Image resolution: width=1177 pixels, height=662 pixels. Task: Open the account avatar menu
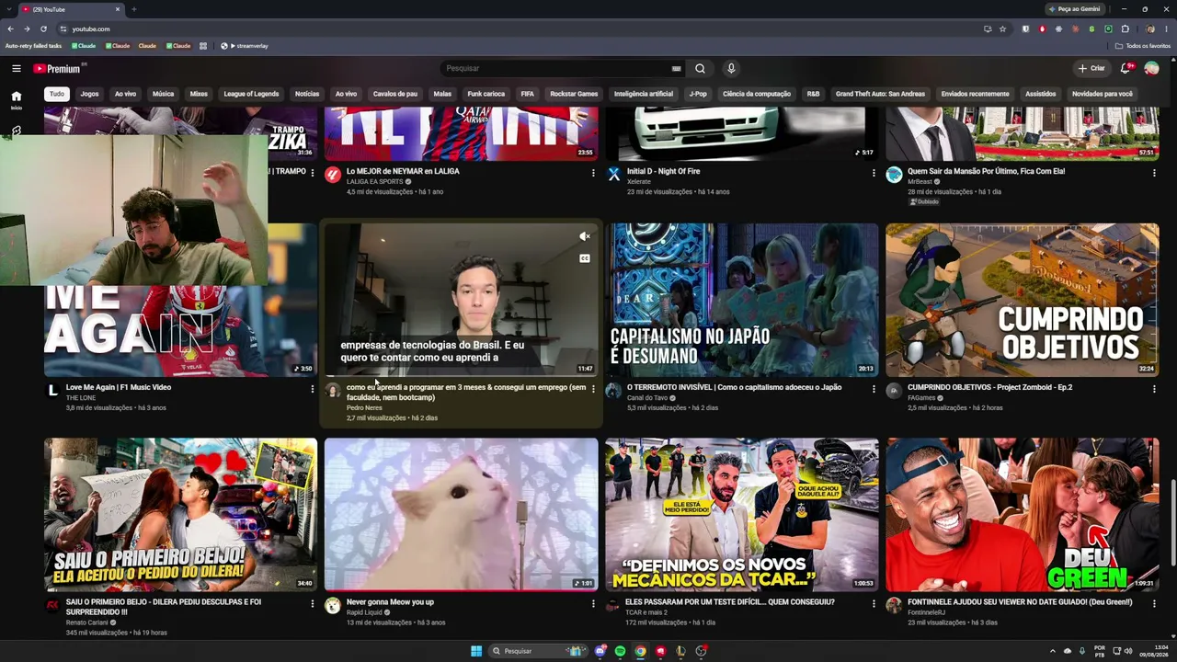point(1151,68)
